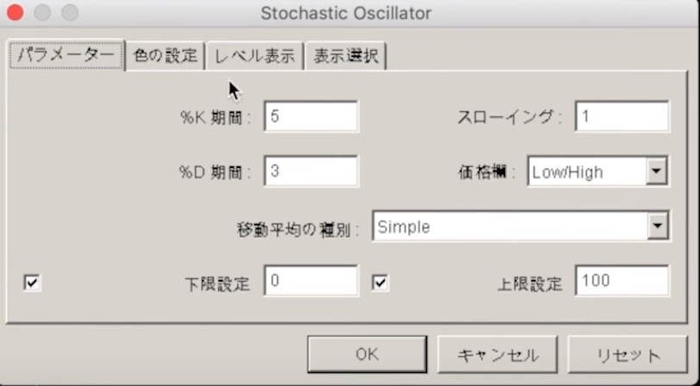Click the %D 期間 input field

pyautogui.click(x=311, y=171)
